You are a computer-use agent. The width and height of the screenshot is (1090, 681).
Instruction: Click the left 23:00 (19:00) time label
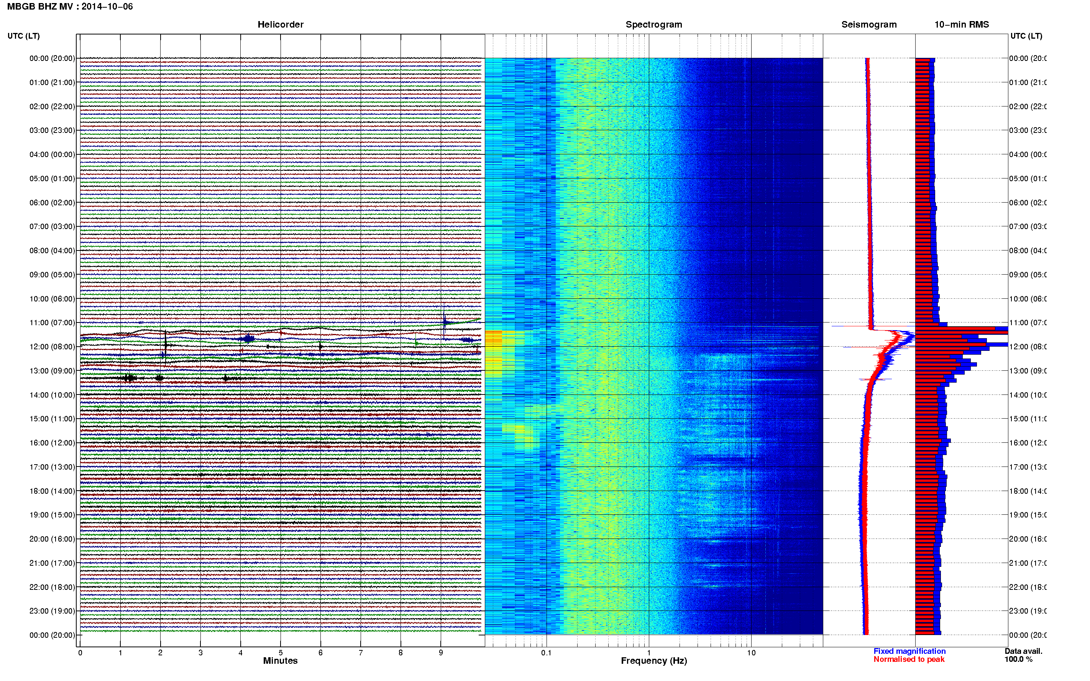[x=52, y=611]
